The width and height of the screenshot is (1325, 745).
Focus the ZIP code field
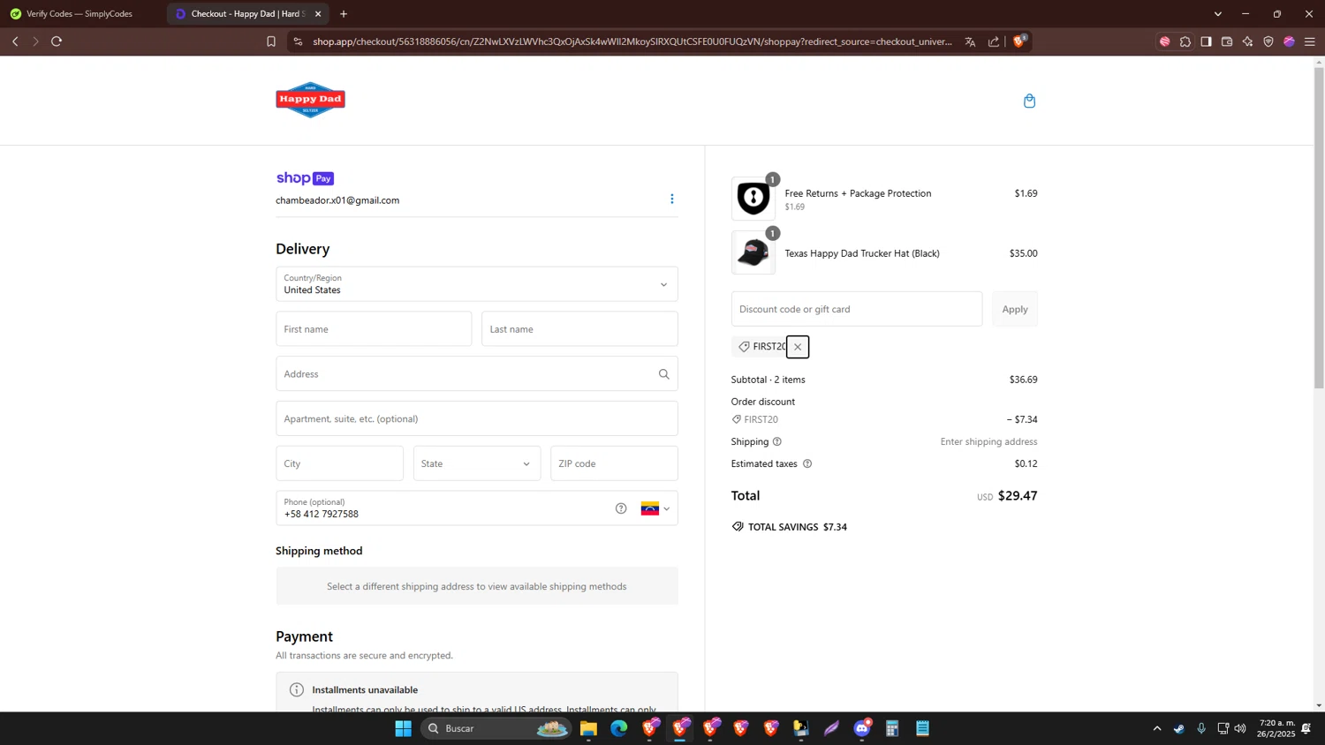(614, 463)
